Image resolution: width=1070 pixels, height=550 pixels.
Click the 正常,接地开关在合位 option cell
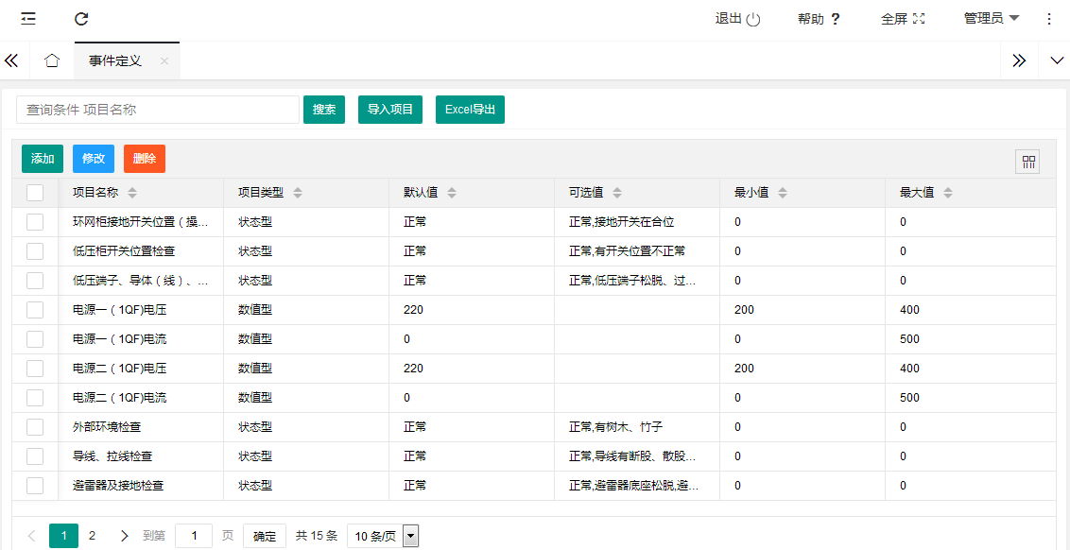[637, 222]
